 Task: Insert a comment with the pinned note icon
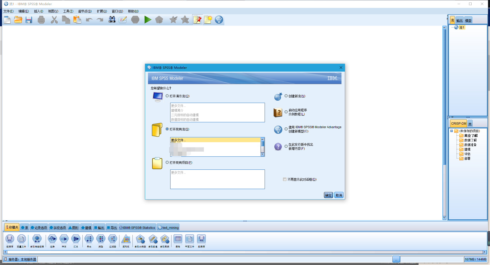pos(198,20)
